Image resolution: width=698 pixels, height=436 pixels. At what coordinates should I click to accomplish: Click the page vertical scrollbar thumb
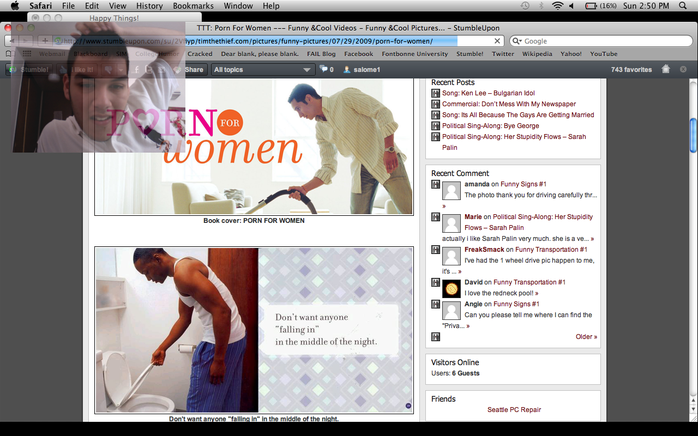click(693, 135)
